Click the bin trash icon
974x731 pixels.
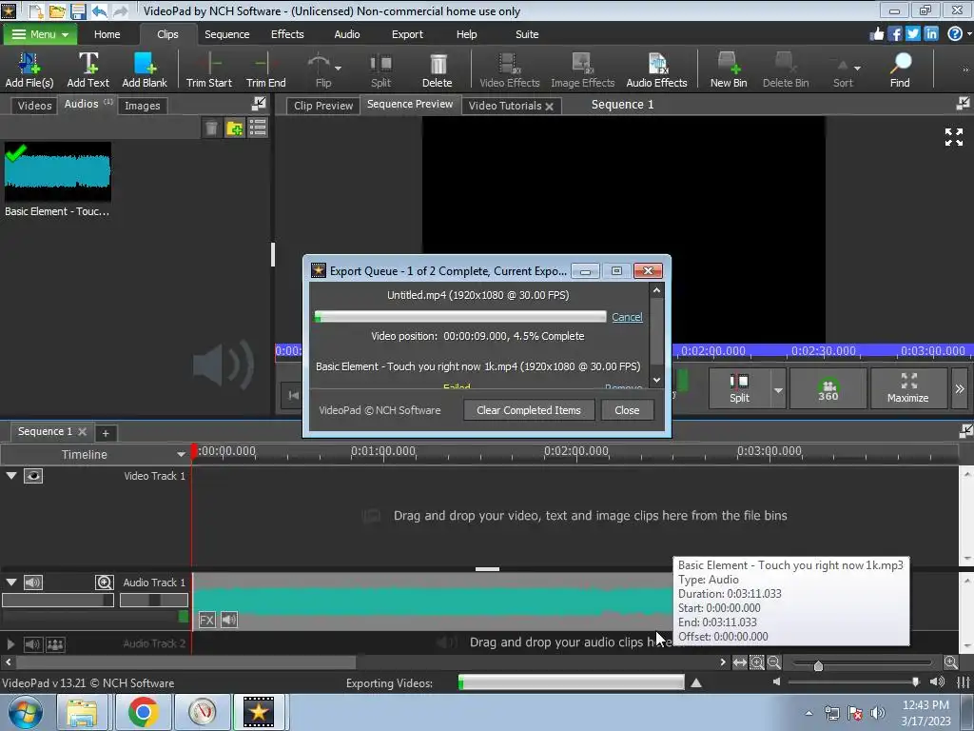tap(211, 128)
